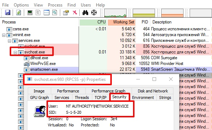Collapse the svchost.exe 856 tree node
Viewport: 212px width, 130px height.
tap(15, 52)
